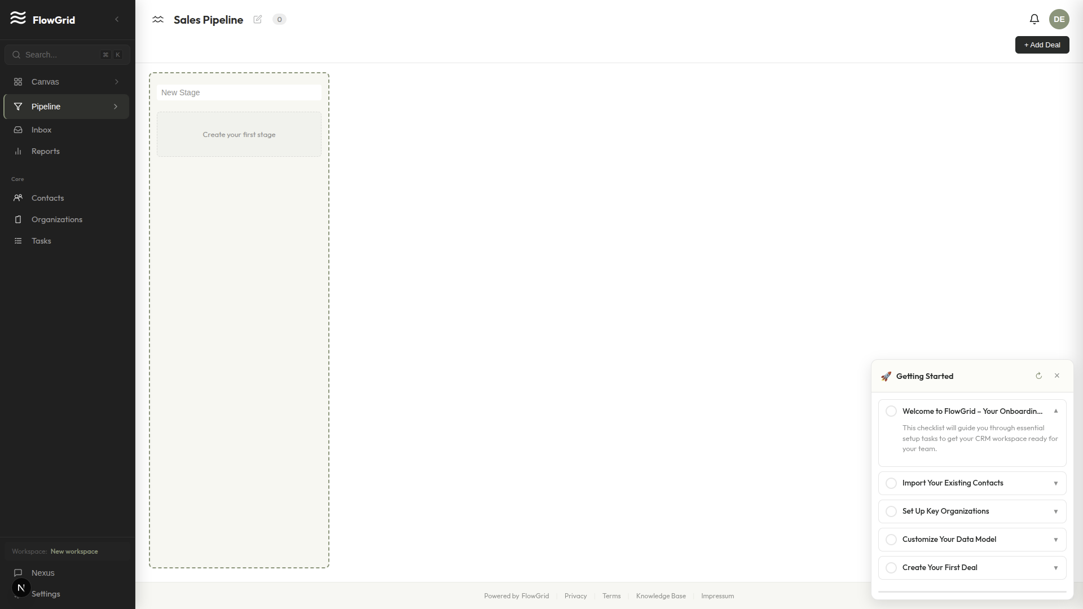Viewport: 1083px width, 609px height.
Task: Collapse the Welcome to FlowGrid item
Action: tap(1055, 411)
